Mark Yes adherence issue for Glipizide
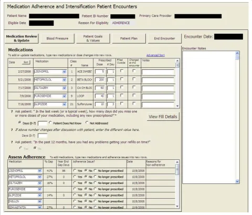 [x=75, y=195]
